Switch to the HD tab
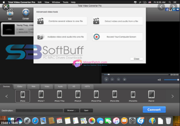Viewport: 180px width, 126px height. coord(74,87)
